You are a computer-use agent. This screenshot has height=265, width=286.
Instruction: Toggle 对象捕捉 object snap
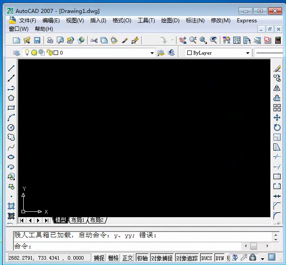[162, 258]
